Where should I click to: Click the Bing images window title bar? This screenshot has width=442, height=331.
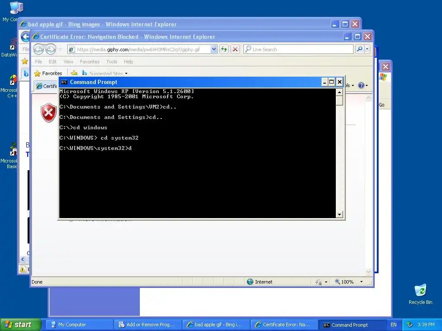point(175,24)
